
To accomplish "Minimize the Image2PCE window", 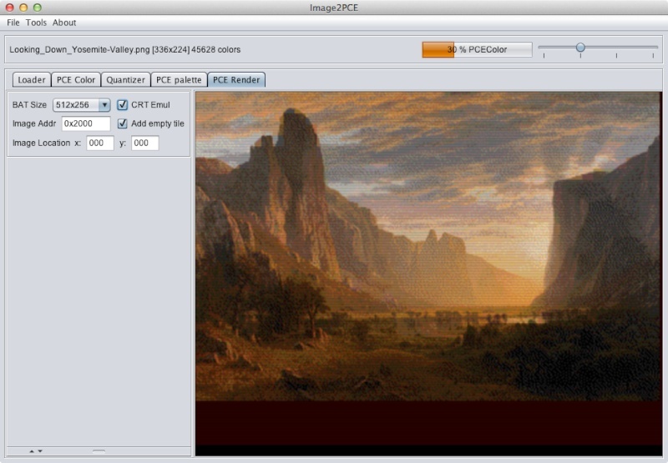I will (24, 8).
